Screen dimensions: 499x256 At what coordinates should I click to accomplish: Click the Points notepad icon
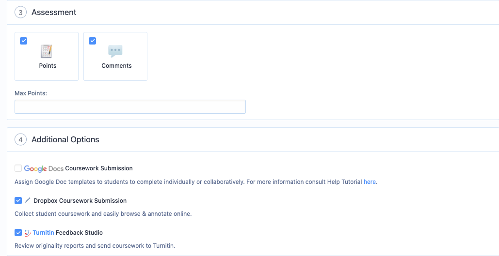(x=46, y=51)
